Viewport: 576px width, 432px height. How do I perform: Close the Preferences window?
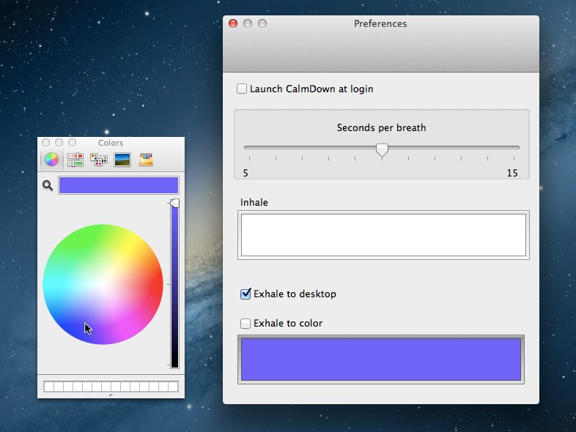pos(233,23)
